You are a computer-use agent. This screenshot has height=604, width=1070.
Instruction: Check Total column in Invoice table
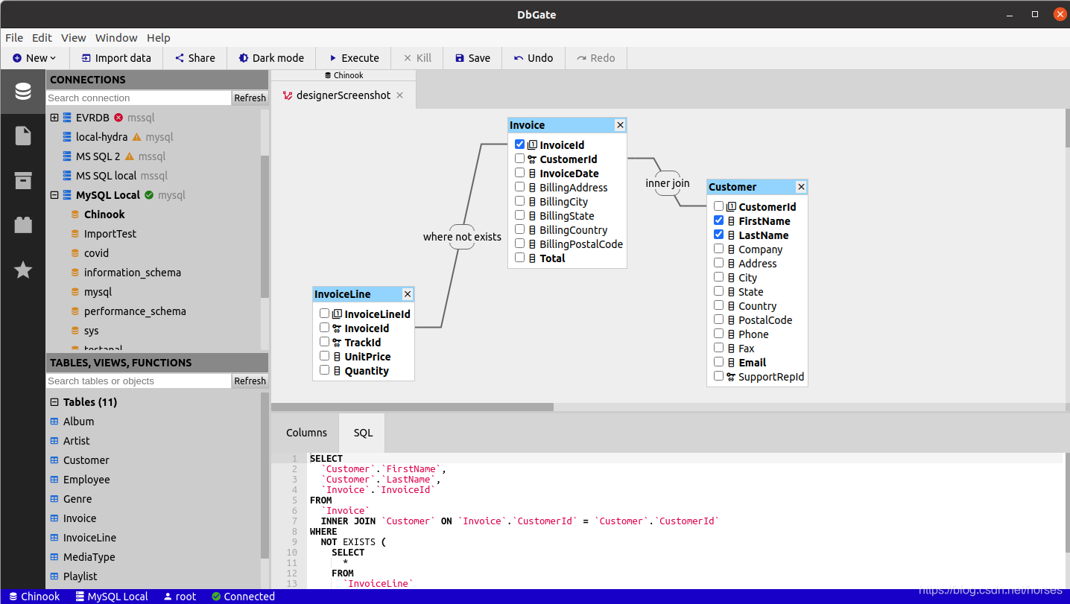coord(520,258)
